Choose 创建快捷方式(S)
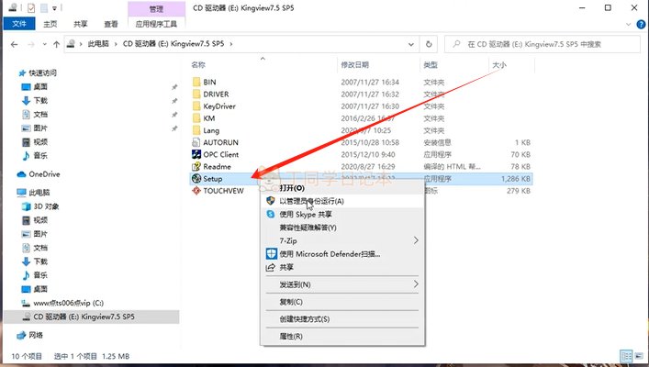The width and height of the screenshot is (649, 367). (342, 319)
